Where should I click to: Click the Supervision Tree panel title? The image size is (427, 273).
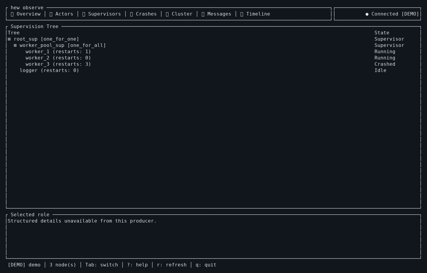point(35,27)
